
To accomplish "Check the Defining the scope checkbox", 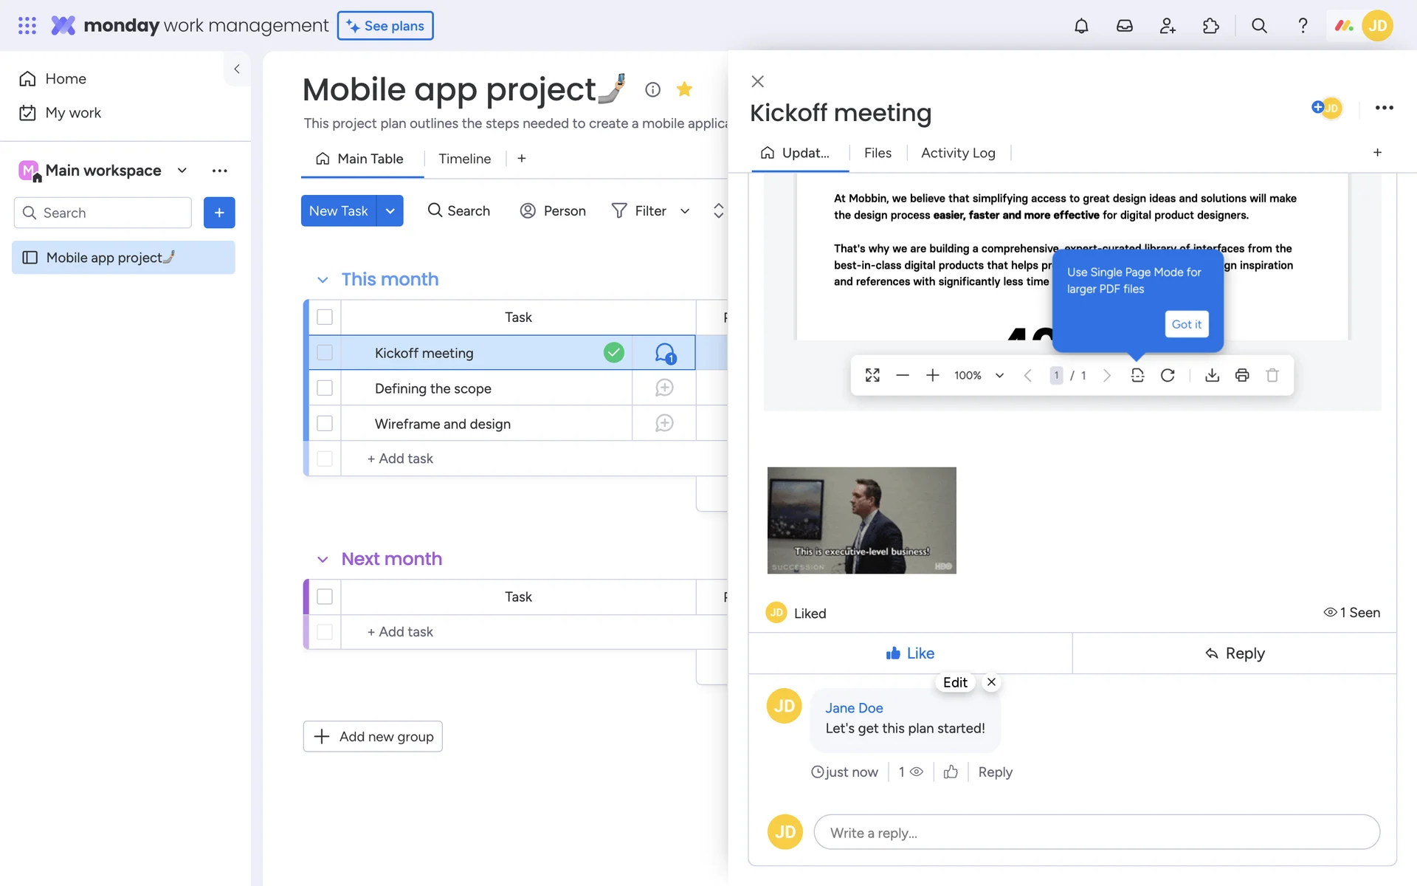I will [325, 388].
